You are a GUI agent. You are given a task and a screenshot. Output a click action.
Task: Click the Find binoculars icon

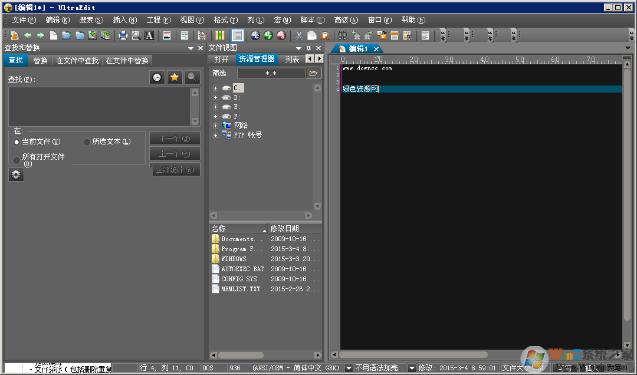click(x=342, y=35)
